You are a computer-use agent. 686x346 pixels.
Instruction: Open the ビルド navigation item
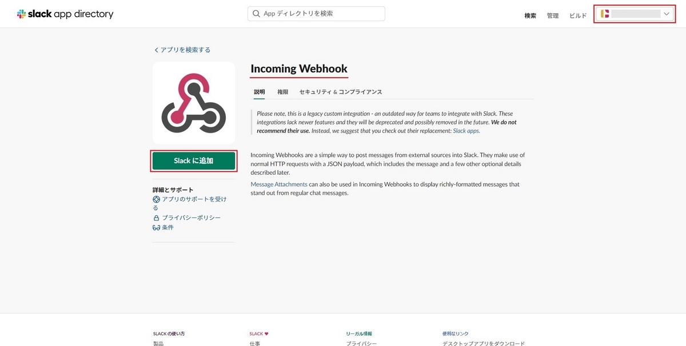click(x=578, y=15)
